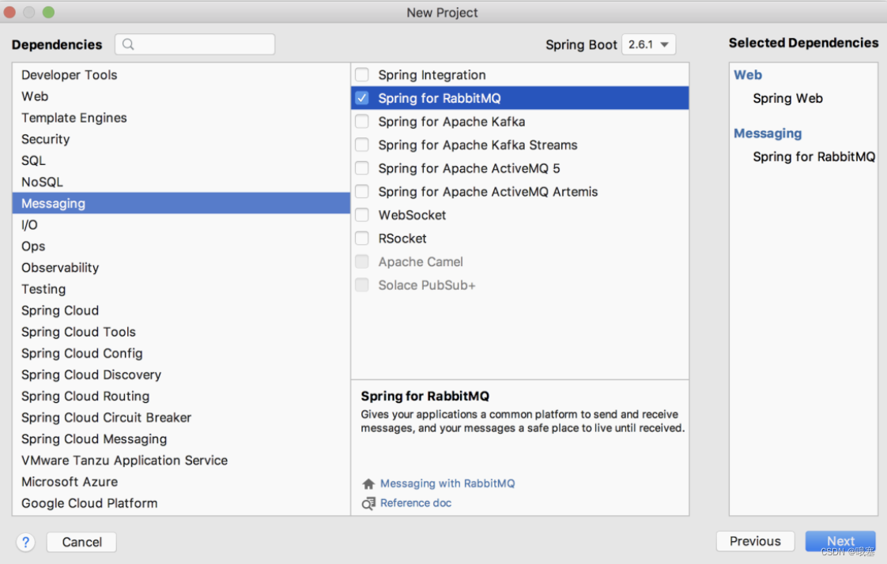This screenshot has width=887, height=564.
Task: Select the Spring Cloud Discovery category
Action: click(x=91, y=374)
